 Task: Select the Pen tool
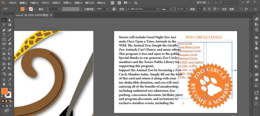coord(4,30)
